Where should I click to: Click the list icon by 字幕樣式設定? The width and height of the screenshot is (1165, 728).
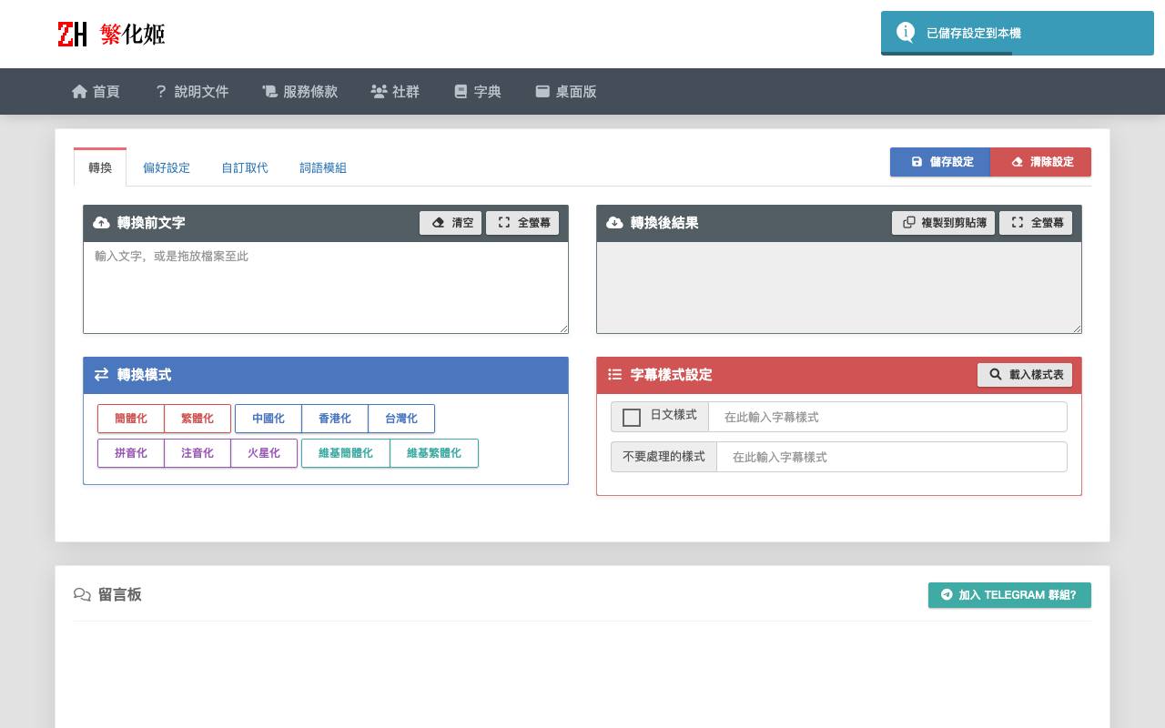[x=614, y=375]
